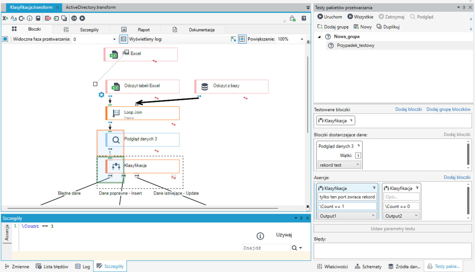Screen dimensions: 475x272
Task: Collapse the Nowa_grupa tree node
Action: pos(319,37)
